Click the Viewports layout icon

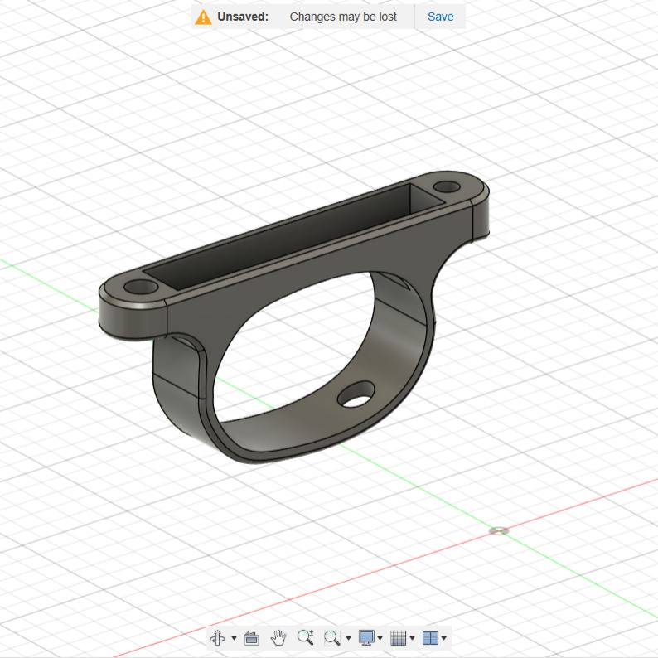click(430, 638)
